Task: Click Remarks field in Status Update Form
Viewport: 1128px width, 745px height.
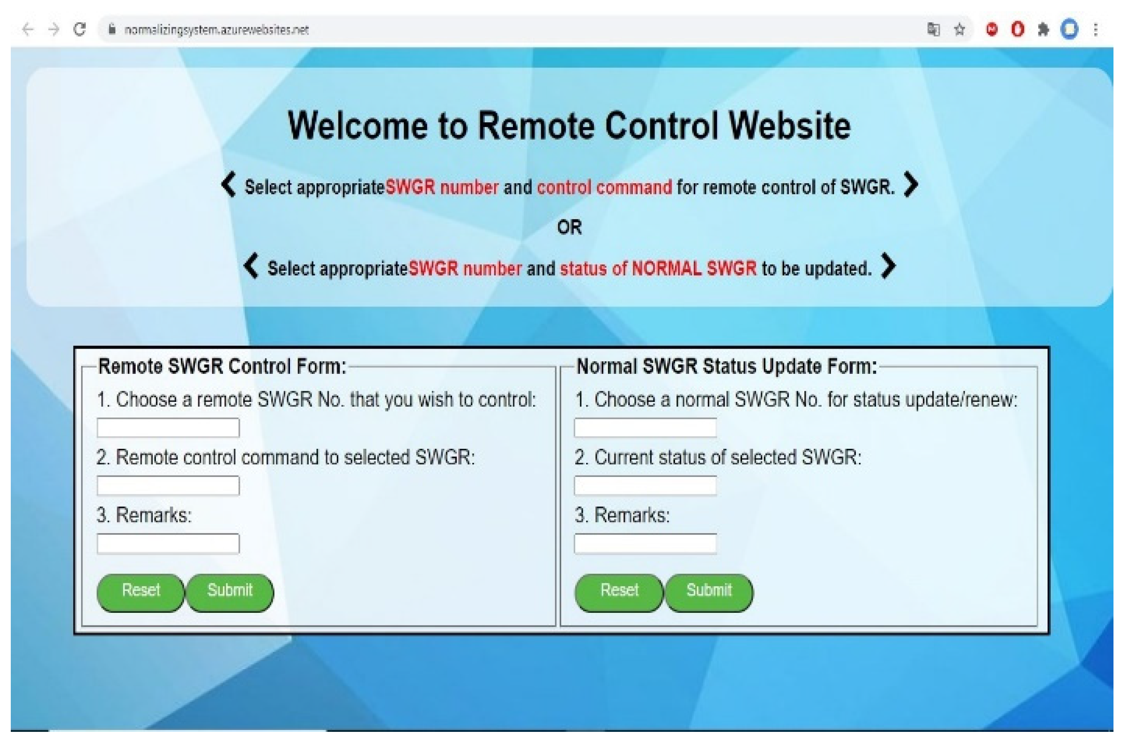Action: pyautogui.click(x=645, y=544)
